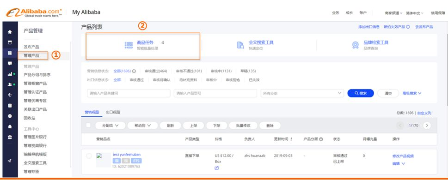The height and width of the screenshot is (180, 448).
Task: Click the 修改产品视频 link
Action: pos(403,156)
